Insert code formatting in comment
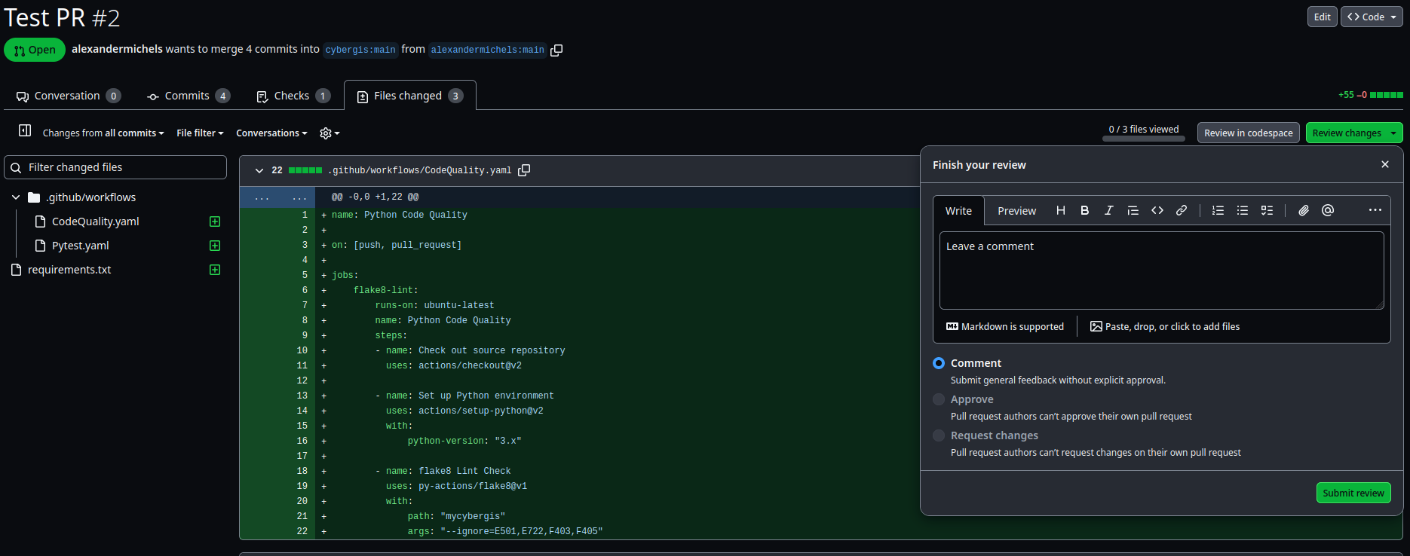This screenshot has width=1410, height=556. click(1157, 210)
